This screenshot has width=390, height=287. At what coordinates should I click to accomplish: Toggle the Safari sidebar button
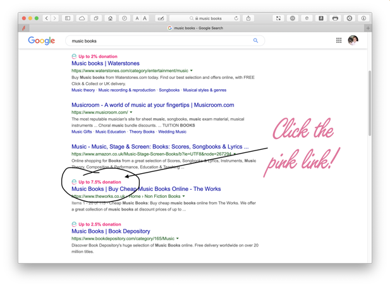click(x=68, y=18)
